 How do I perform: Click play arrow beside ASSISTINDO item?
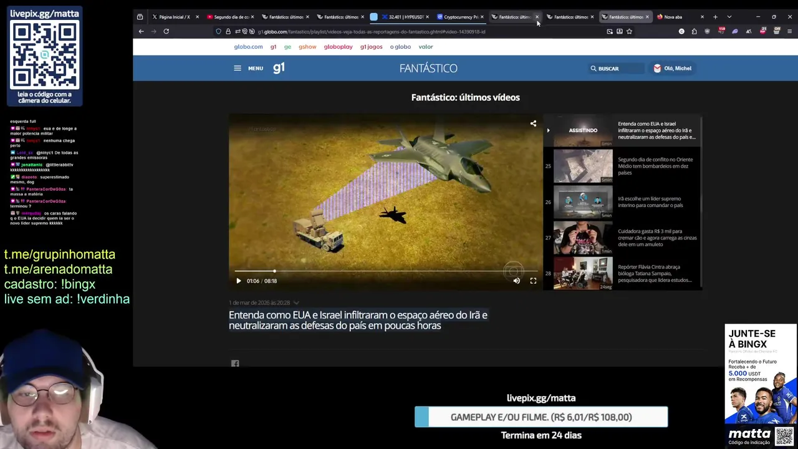pos(548,130)
